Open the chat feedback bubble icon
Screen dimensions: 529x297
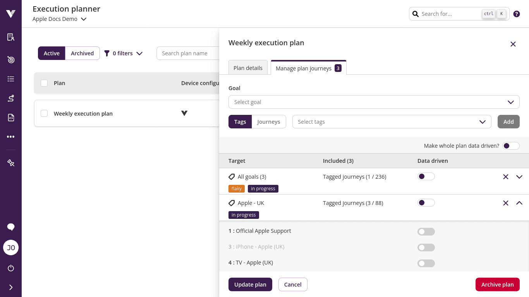point(10,227)
